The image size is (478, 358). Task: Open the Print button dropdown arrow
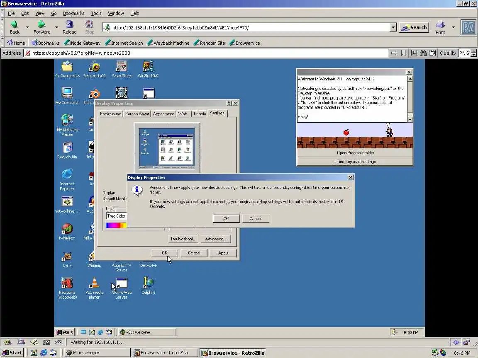(x=453, y=27)
